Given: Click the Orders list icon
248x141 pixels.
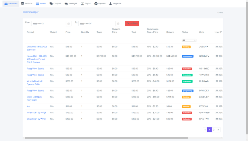Looking at the screenshot, I should pyautogui.click(x=37, y=4).
